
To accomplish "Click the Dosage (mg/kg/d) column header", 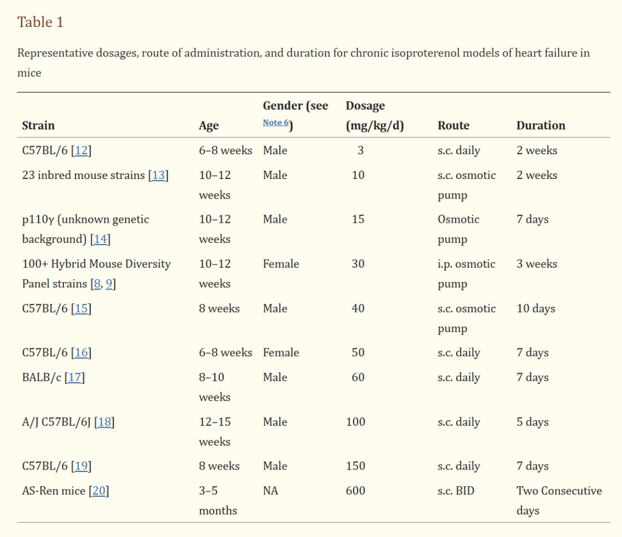I will tap(374, 116).
